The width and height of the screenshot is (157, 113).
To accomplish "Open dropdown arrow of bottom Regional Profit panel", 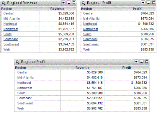I will 136,62.
